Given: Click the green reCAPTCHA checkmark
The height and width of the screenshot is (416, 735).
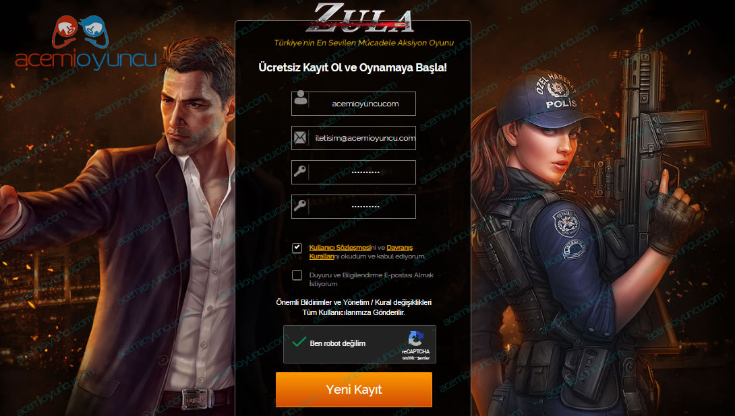Looking at the screenshot, I should tap(299, 342).
